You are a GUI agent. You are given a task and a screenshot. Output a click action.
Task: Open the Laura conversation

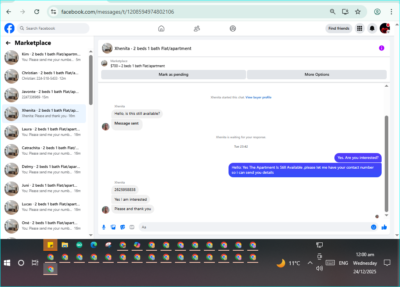pyautogui.click(x=44, y=132)
